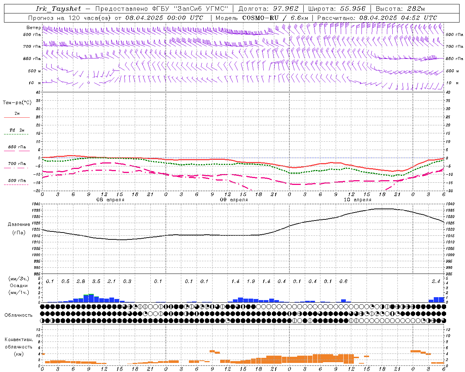
Task: Click the 2.1 precipitation total
Action: click(x=112, y=282)
